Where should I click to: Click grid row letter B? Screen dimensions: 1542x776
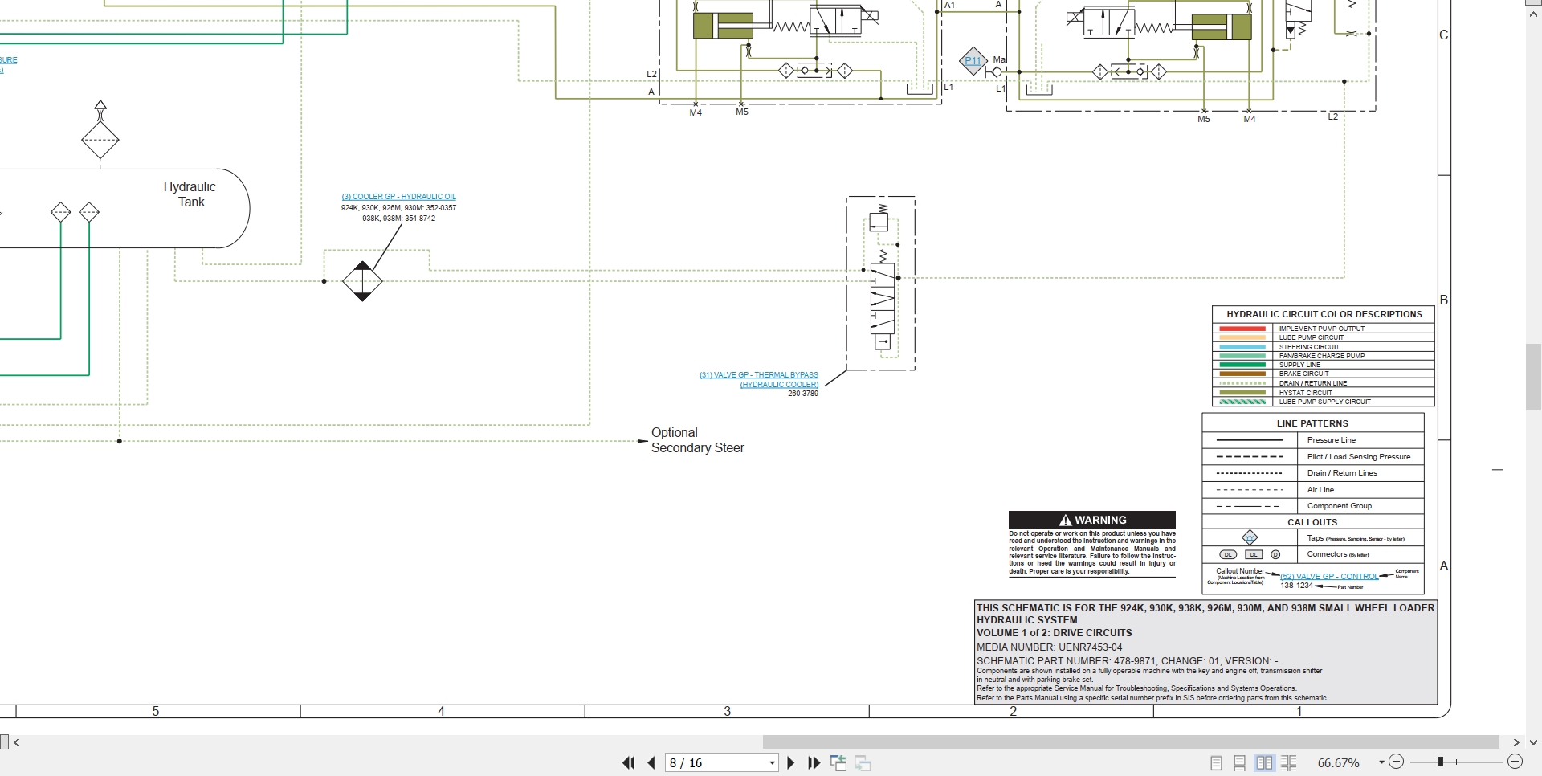click(x=1444, y=300)
